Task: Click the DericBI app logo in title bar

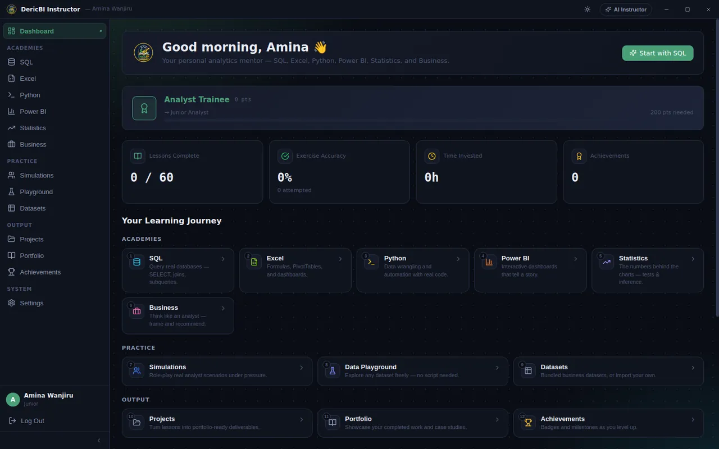Action: (x=11, y=9)
